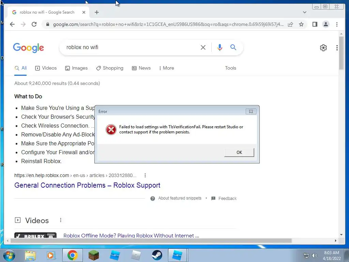Open Windows Media Player taskbar icon

(50, 255)
